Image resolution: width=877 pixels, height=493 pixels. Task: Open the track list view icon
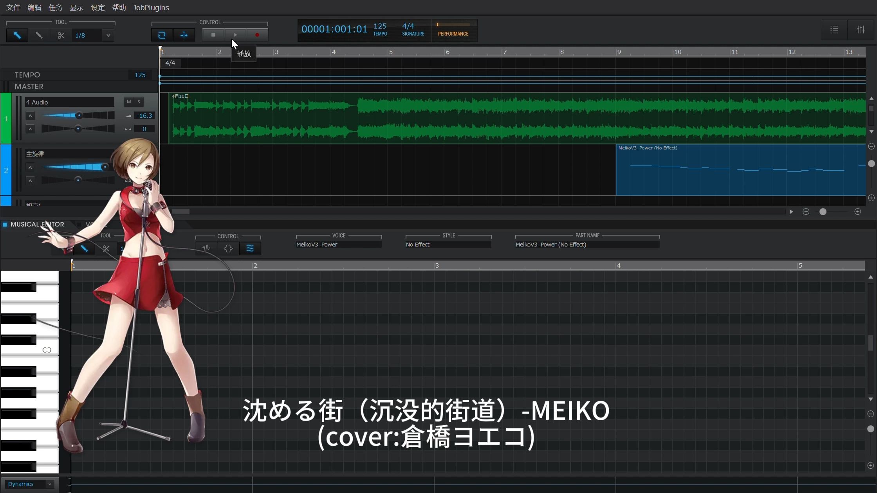pos(834,29)
